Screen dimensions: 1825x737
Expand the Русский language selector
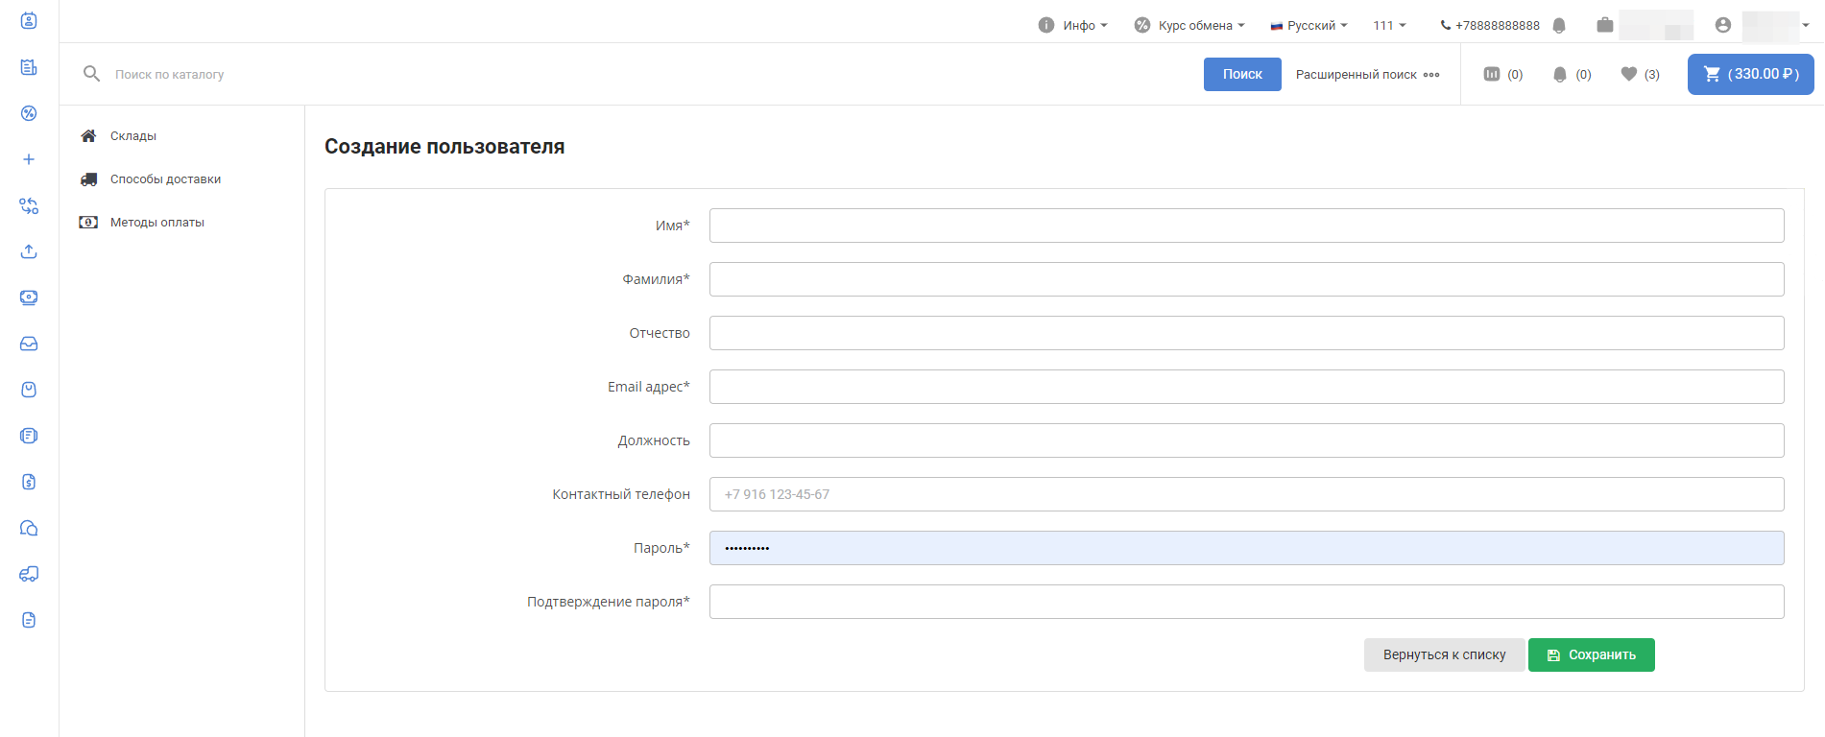1309,26
